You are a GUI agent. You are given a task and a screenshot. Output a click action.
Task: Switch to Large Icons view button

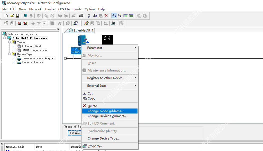[x=114, y=16]
